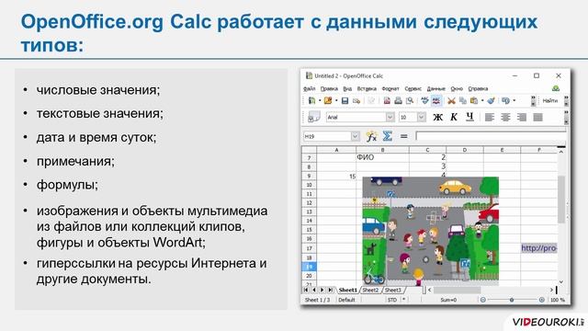588x331 pixels.
Task: Open the font size 10 dropdown
Action: click(422, 117)
